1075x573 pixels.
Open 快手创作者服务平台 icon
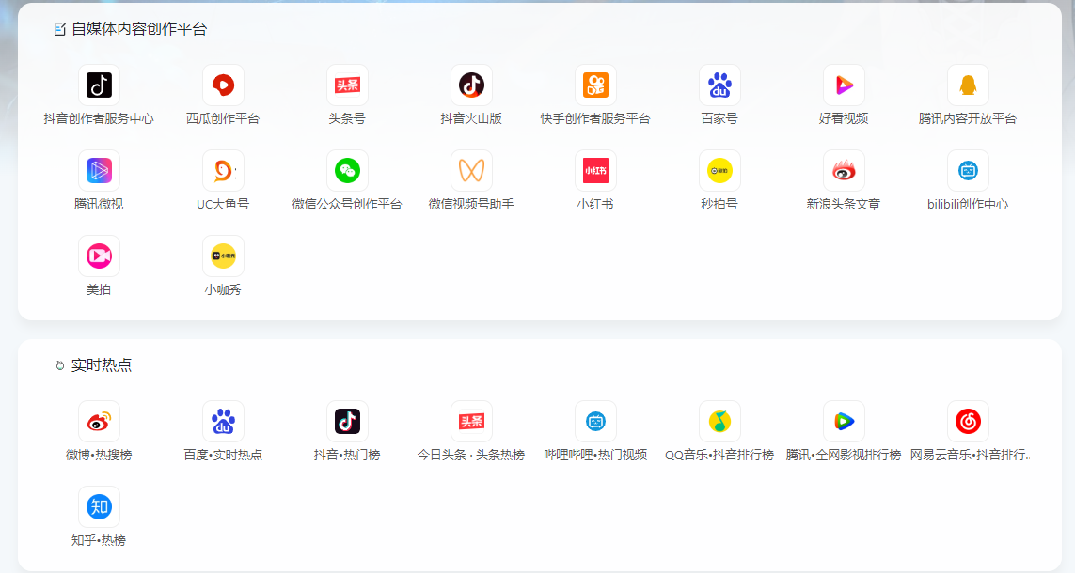tap(595, 85)
